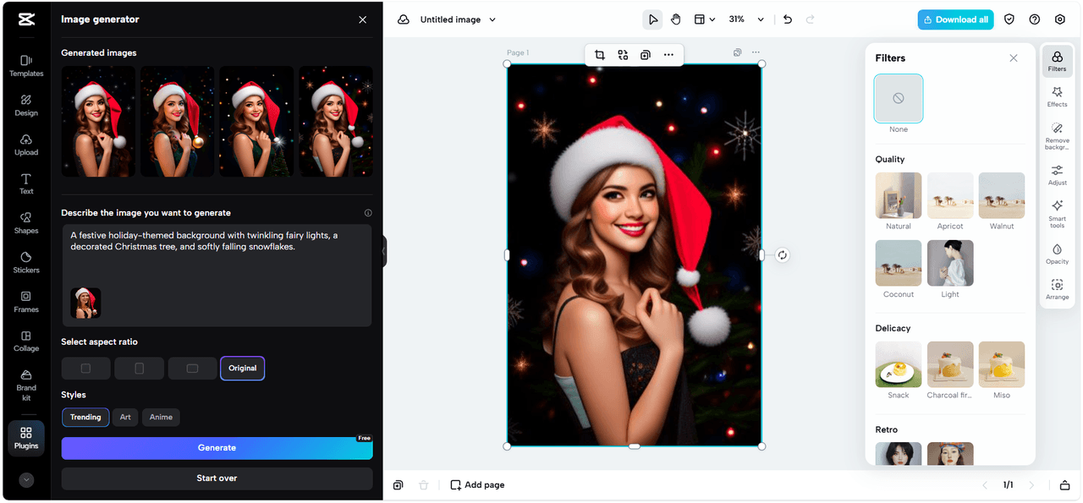Select the Original aspect ratio option
Viewport: 1083px width, 503px height.
coord(242,368)
